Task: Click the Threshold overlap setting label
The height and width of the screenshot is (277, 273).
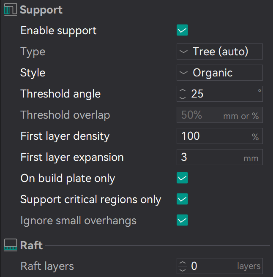Action: [x=65, y=115]
